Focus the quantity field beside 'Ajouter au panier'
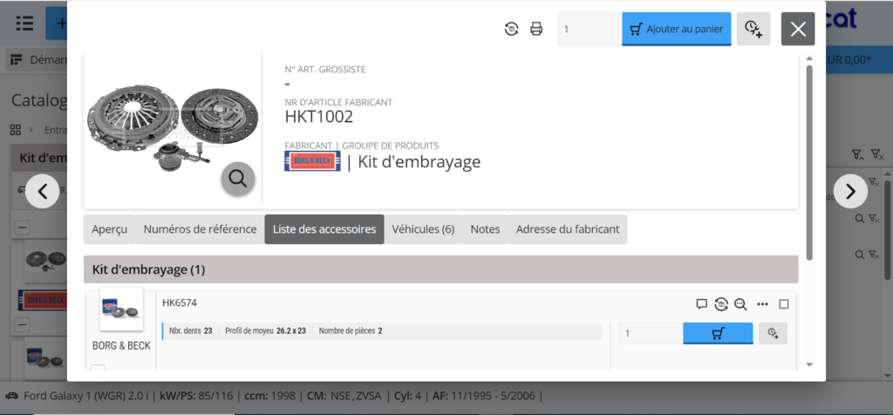893x415 pixels. (x=590, y=29)
